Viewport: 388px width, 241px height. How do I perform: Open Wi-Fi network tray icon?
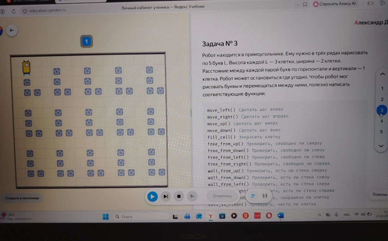(357, 214)
